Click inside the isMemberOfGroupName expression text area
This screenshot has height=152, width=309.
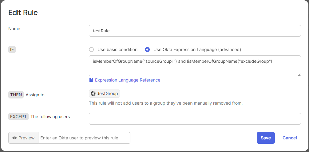point(194,66)
